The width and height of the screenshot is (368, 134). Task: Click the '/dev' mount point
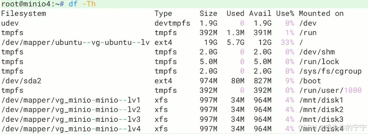pyautogui.click(x=308, y=23)
